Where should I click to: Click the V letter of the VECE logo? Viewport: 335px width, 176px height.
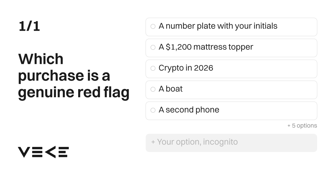(x=24, y=152)
